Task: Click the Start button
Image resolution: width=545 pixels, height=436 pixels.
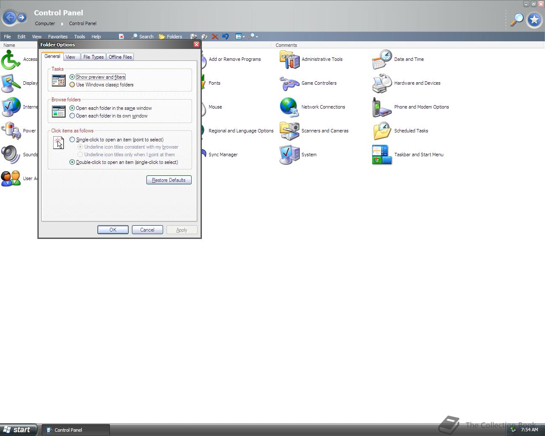Action: (x=18, y=430)
